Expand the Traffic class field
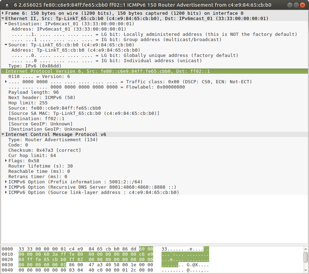This screenshot has width=309, height=274. pyautogui.click(x=5, y=81)
